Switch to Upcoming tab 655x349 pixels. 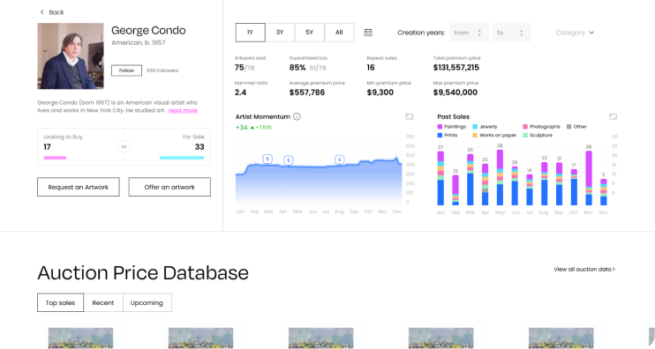click(147, 302)
